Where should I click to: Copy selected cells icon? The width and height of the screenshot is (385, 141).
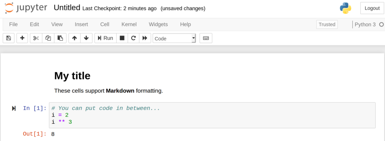[x=48, y=38]
